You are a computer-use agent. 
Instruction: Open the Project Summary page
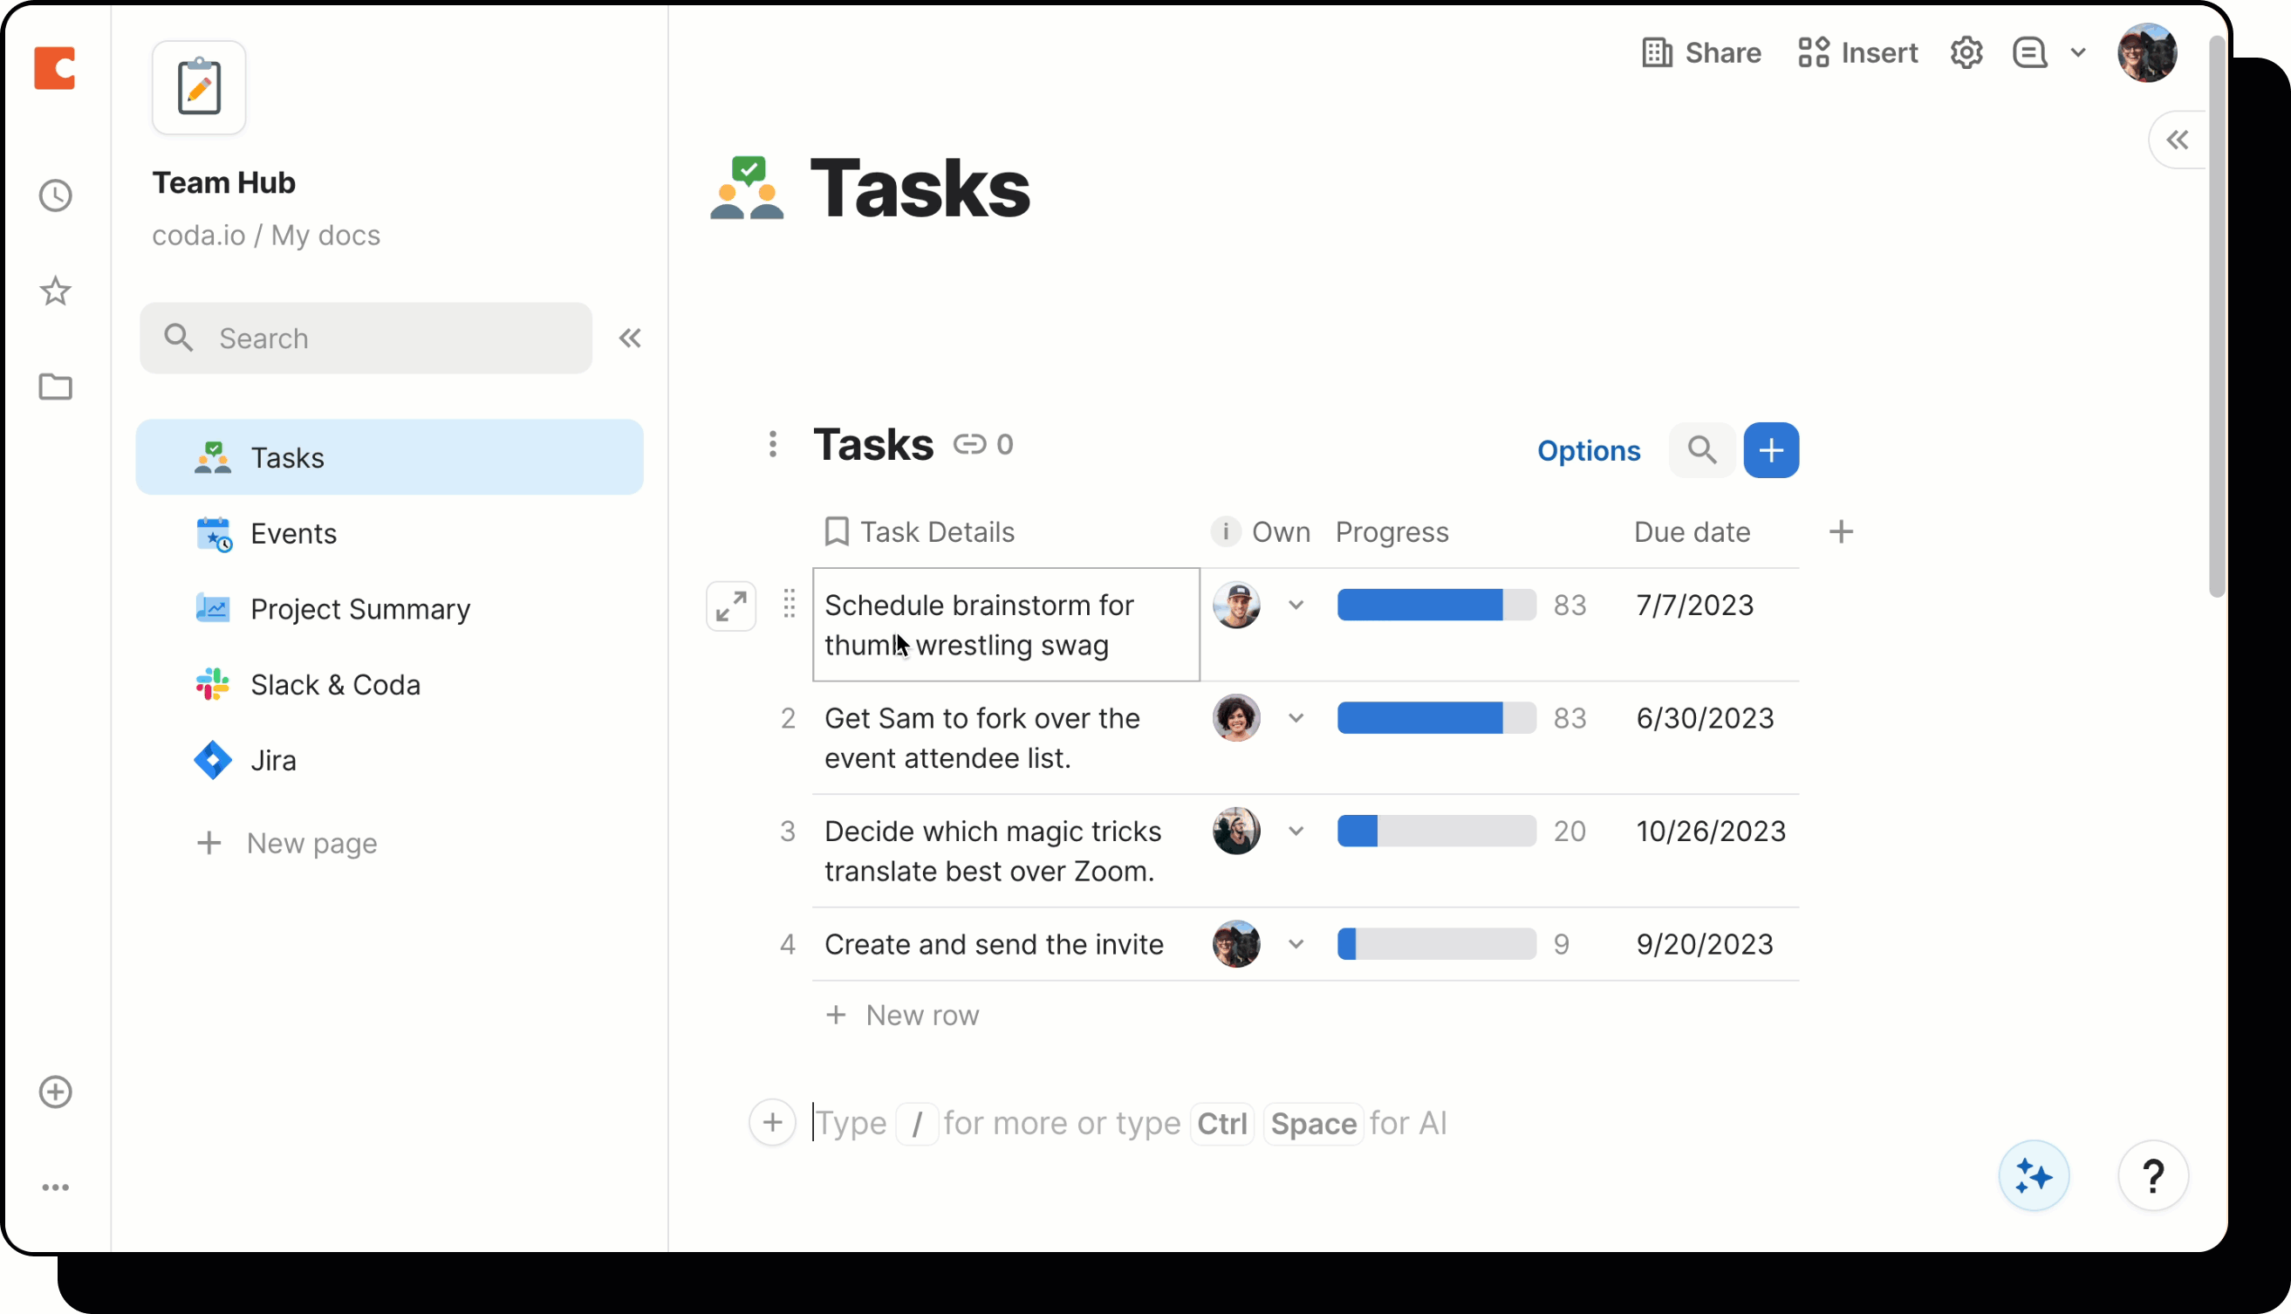pyautogui.click(x=360, y=609)
